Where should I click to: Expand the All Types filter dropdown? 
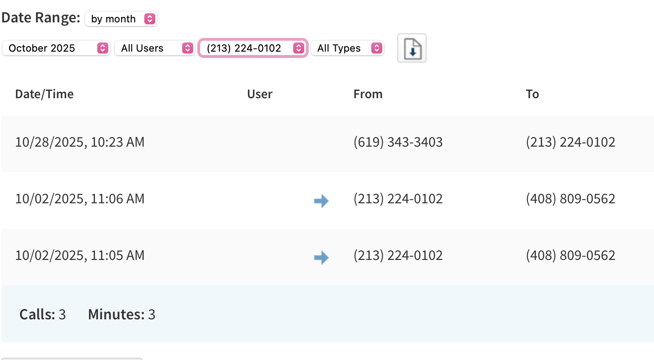pos(348,48)
